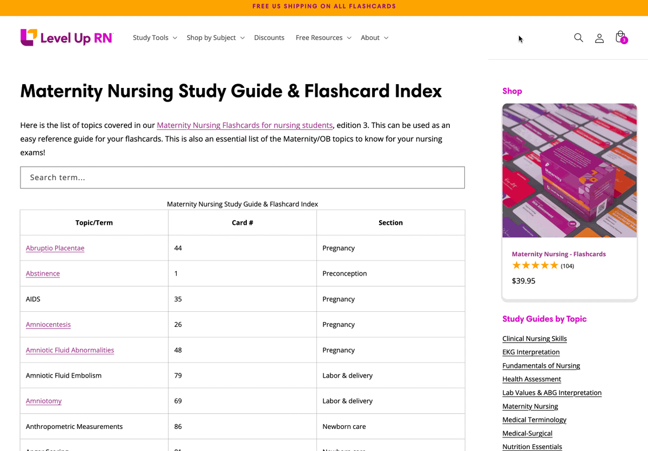Click the Maternity flashcards product thumbnail

click(x=569, y=170)
